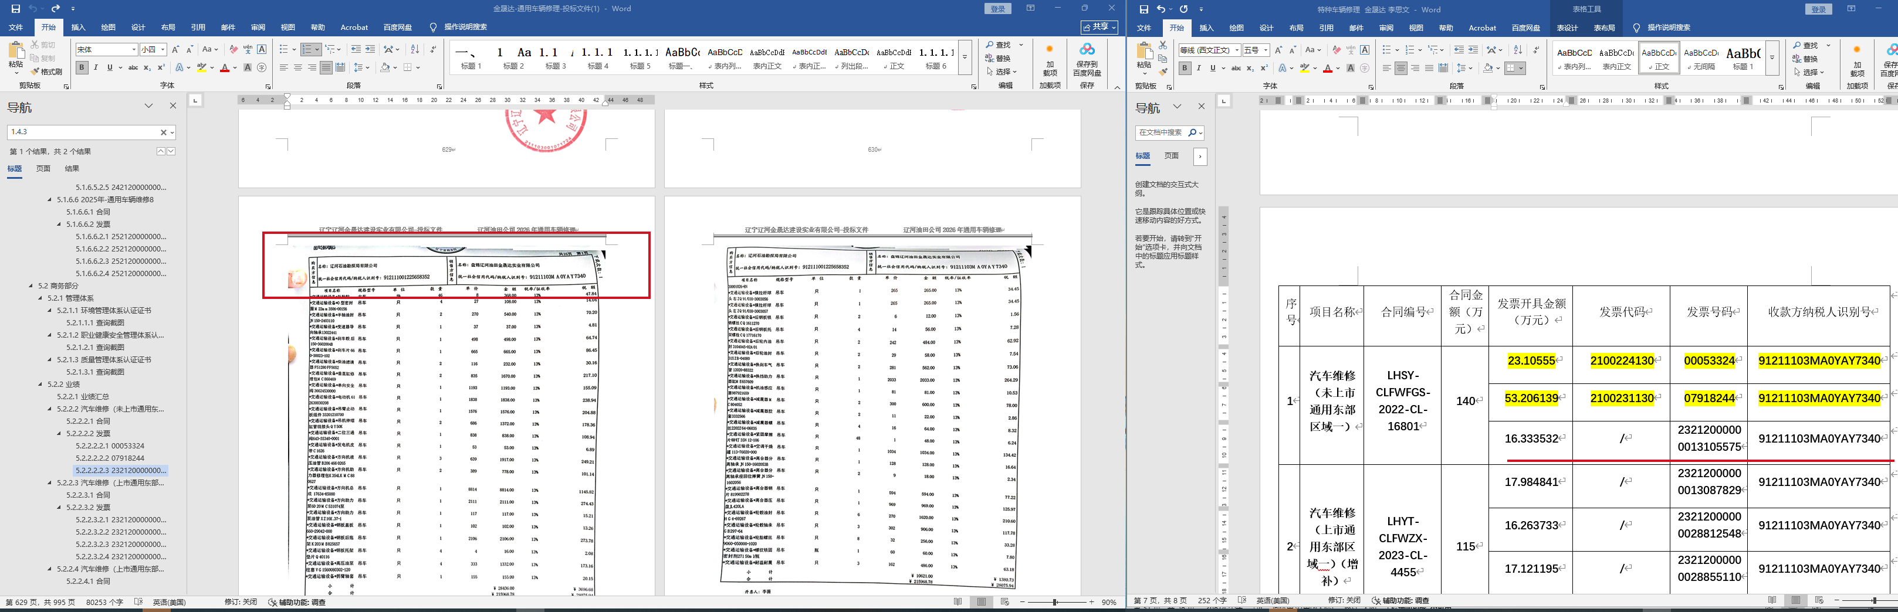The width and height of the screenshot is (1898, 612).
Task: Apply subscript in left Word window
Action: click(147, 68)
